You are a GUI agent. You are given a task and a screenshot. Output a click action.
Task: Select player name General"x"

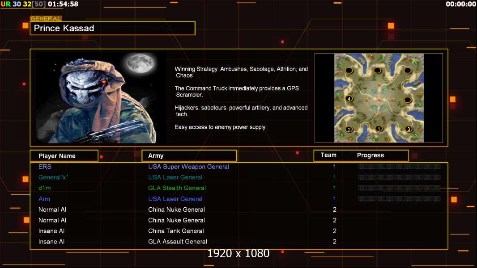pyautogui.click(x=53, y=177)
